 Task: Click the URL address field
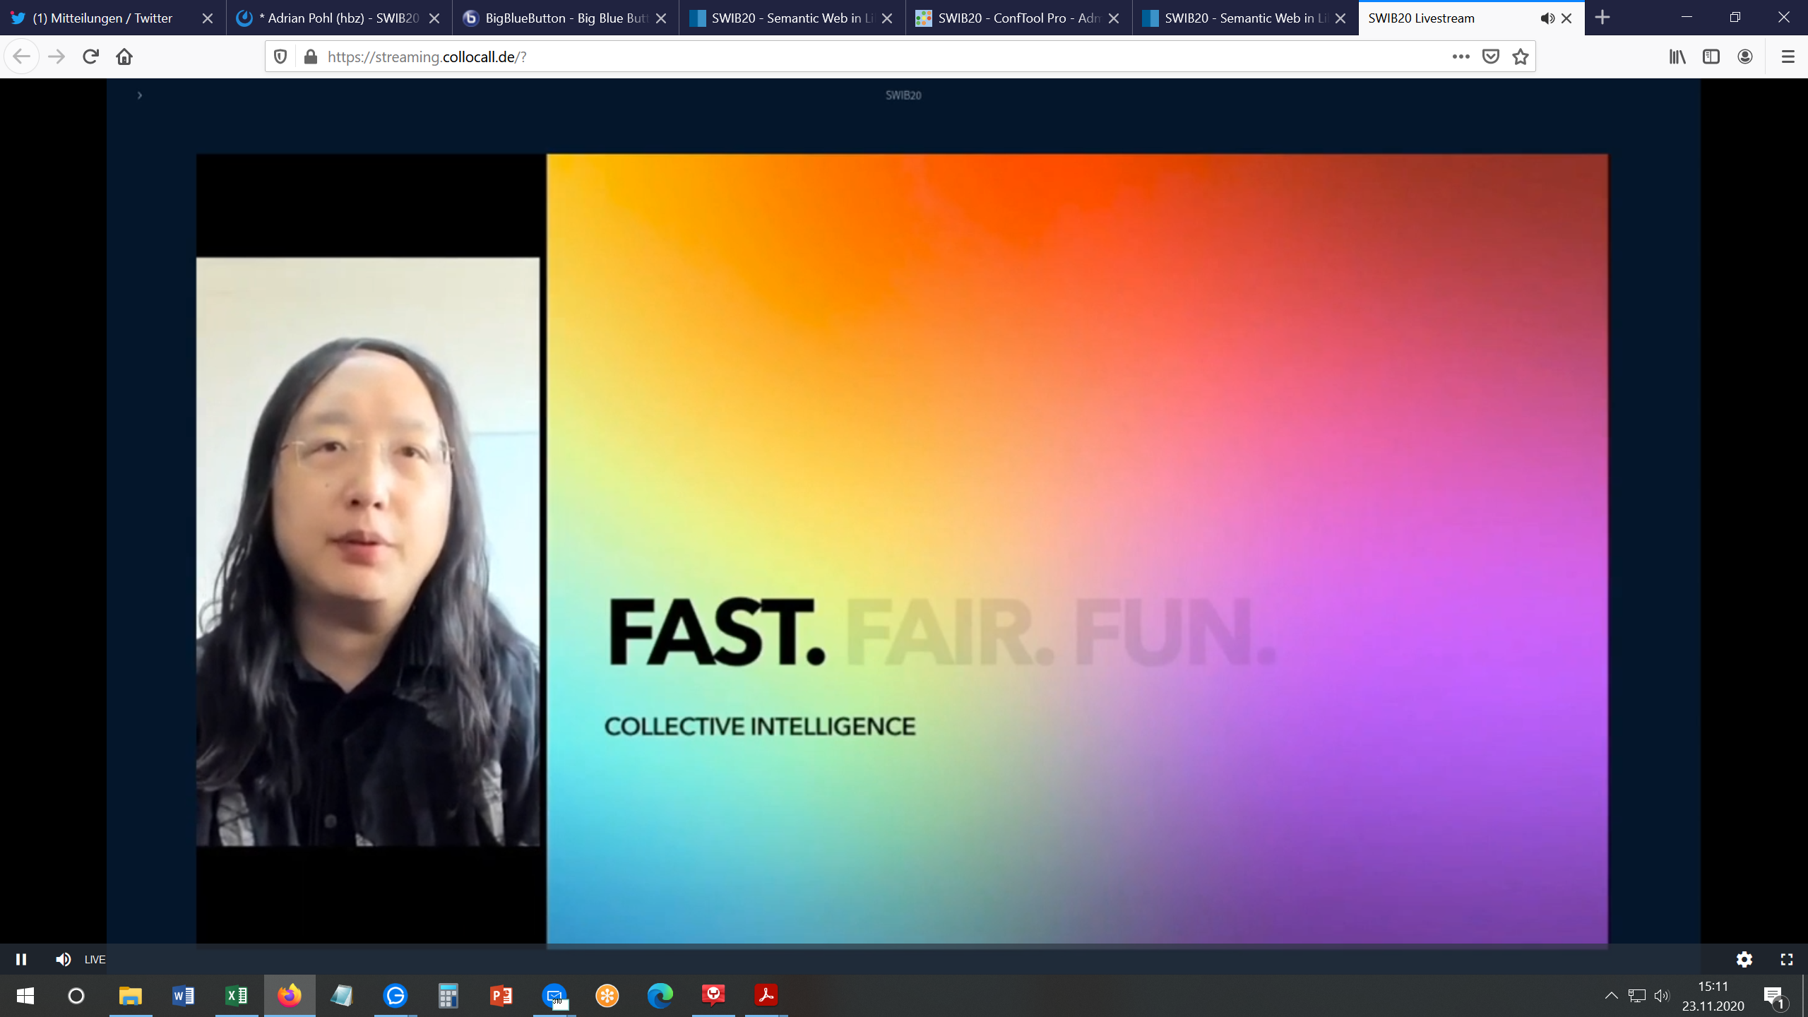847,56
